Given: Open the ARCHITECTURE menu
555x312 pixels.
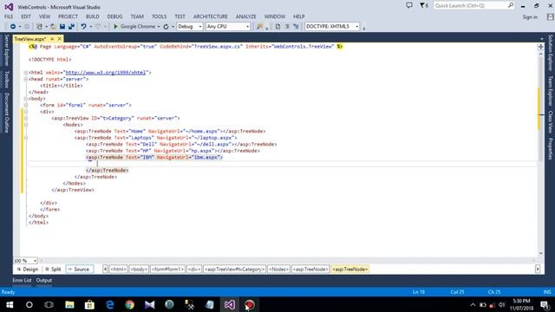Looking at the screenshot, I should (x=211, y=16).
